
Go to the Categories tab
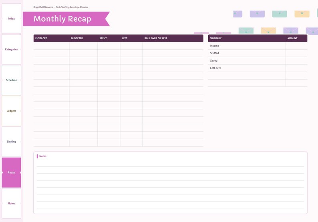pyautogui.click(x=11, y=49)
